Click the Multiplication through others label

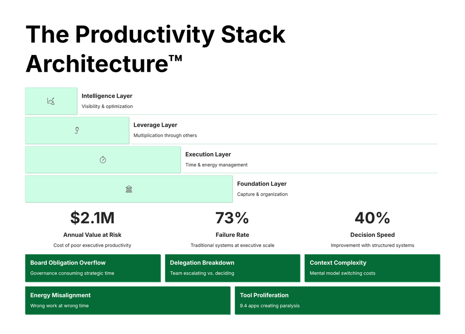pyautogui.click(x=165, y=135)
